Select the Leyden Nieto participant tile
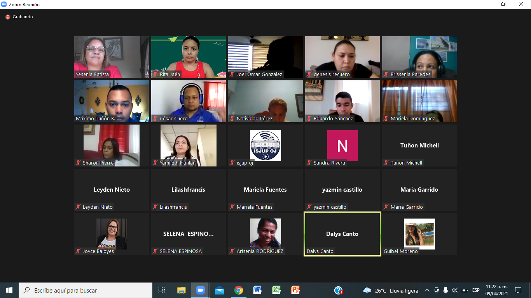The image size is (531, 298). click(112, 190)
